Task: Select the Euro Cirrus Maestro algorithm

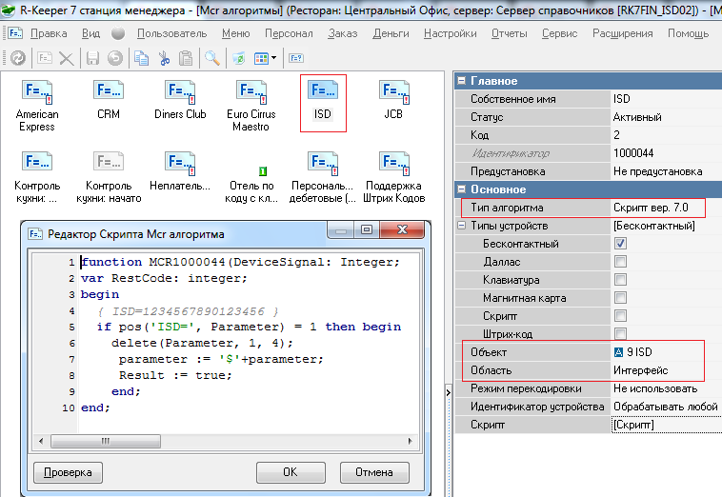Action: [251, 91]
